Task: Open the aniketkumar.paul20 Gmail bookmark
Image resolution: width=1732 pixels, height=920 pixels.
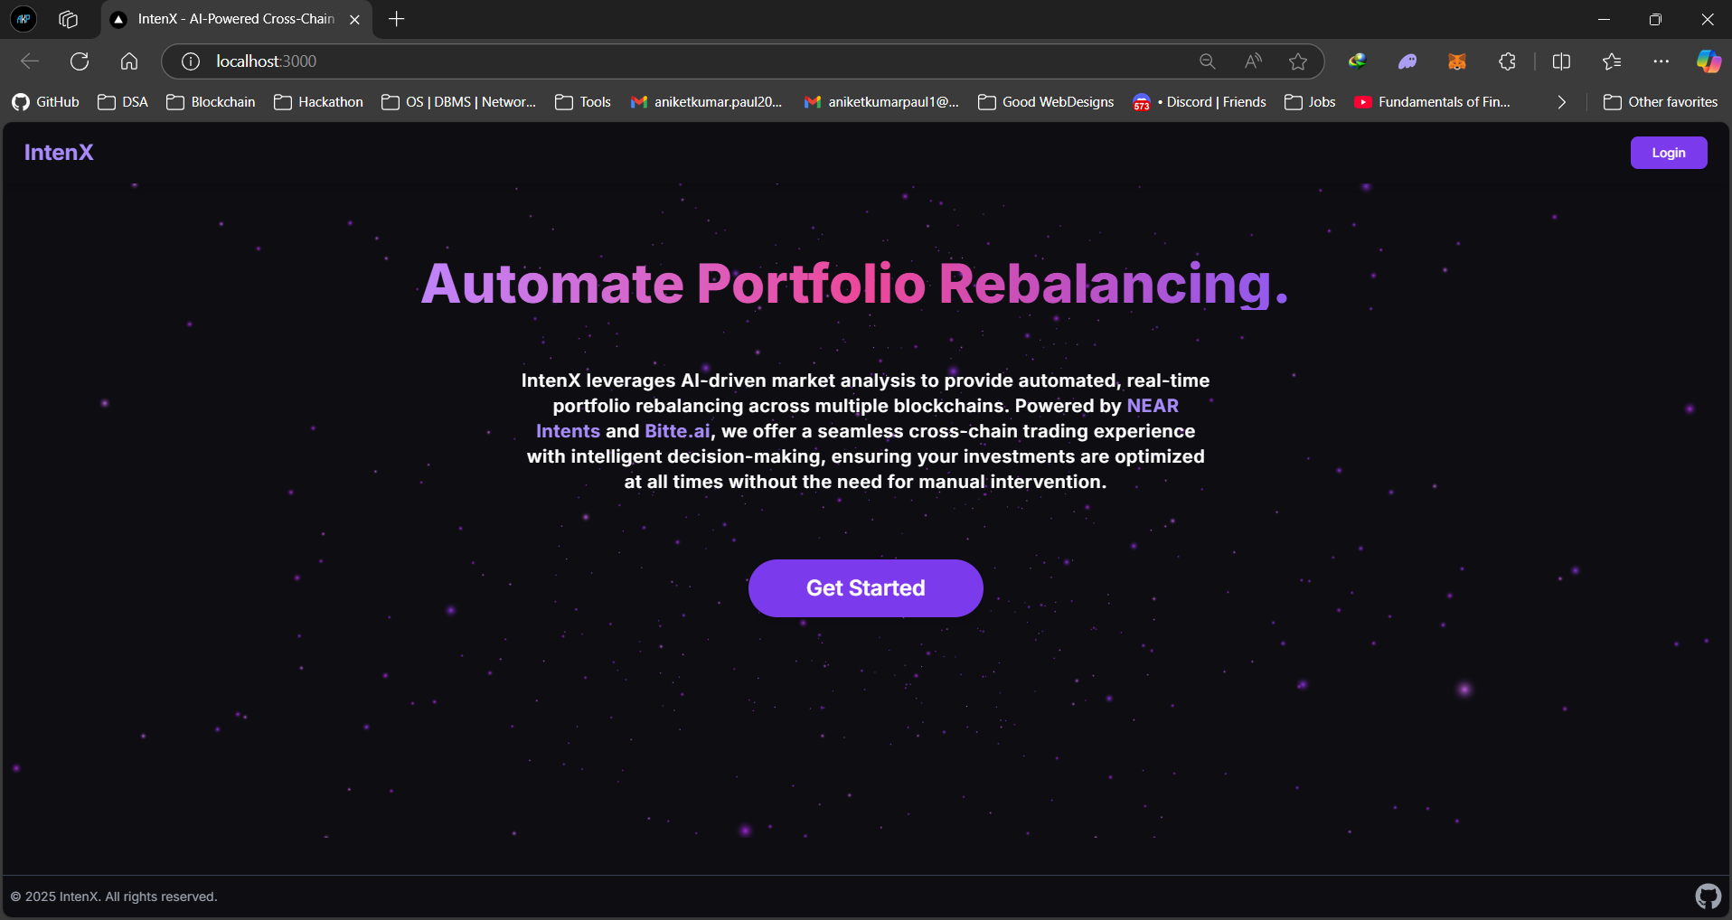Action: (x=706, y=102)
